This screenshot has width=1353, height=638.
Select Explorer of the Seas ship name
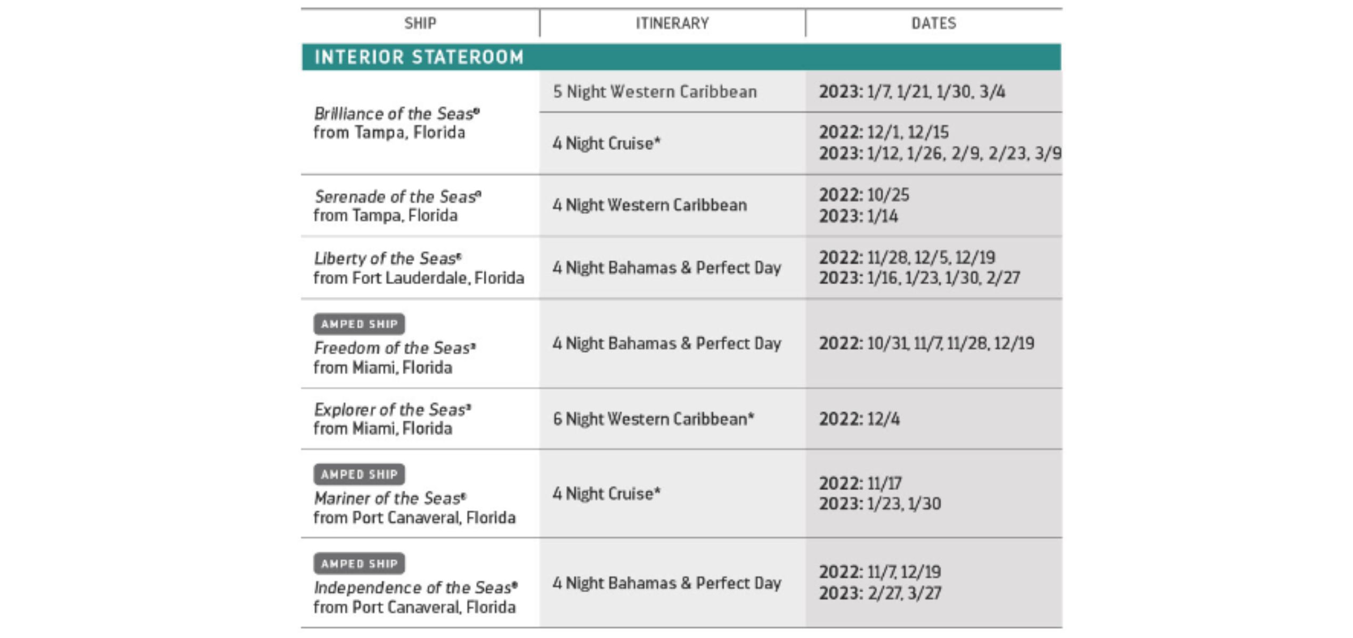(392, 409)
